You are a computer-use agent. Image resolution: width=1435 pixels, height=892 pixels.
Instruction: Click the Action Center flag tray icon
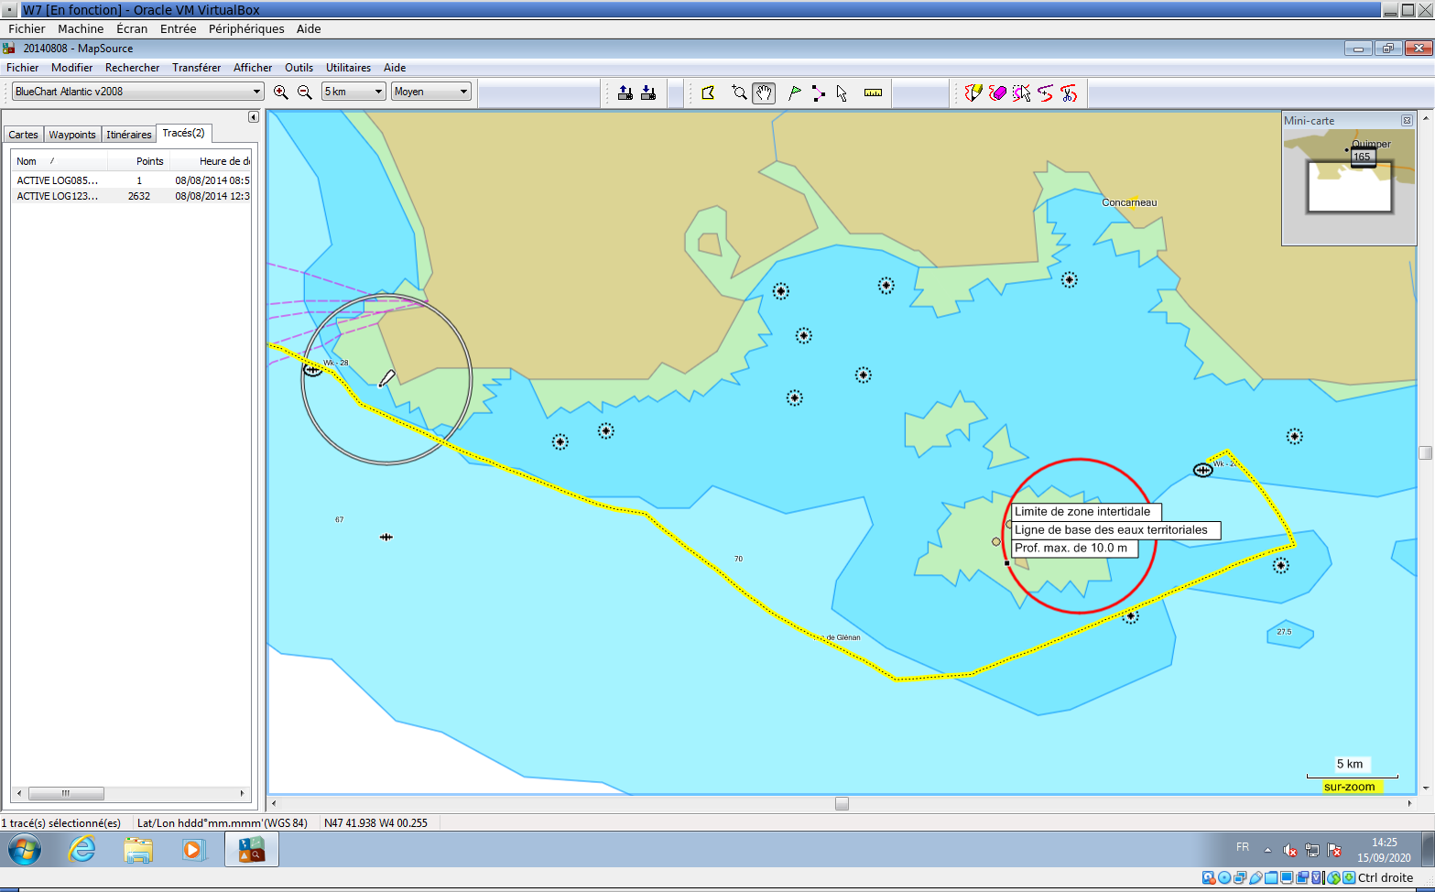coord(1334,850)
